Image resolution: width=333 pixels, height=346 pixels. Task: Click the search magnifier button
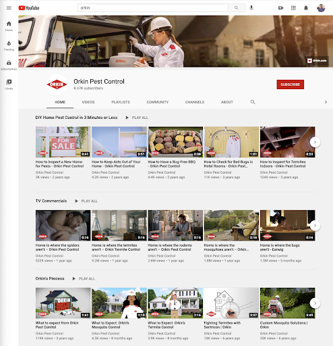pos(237,8)
